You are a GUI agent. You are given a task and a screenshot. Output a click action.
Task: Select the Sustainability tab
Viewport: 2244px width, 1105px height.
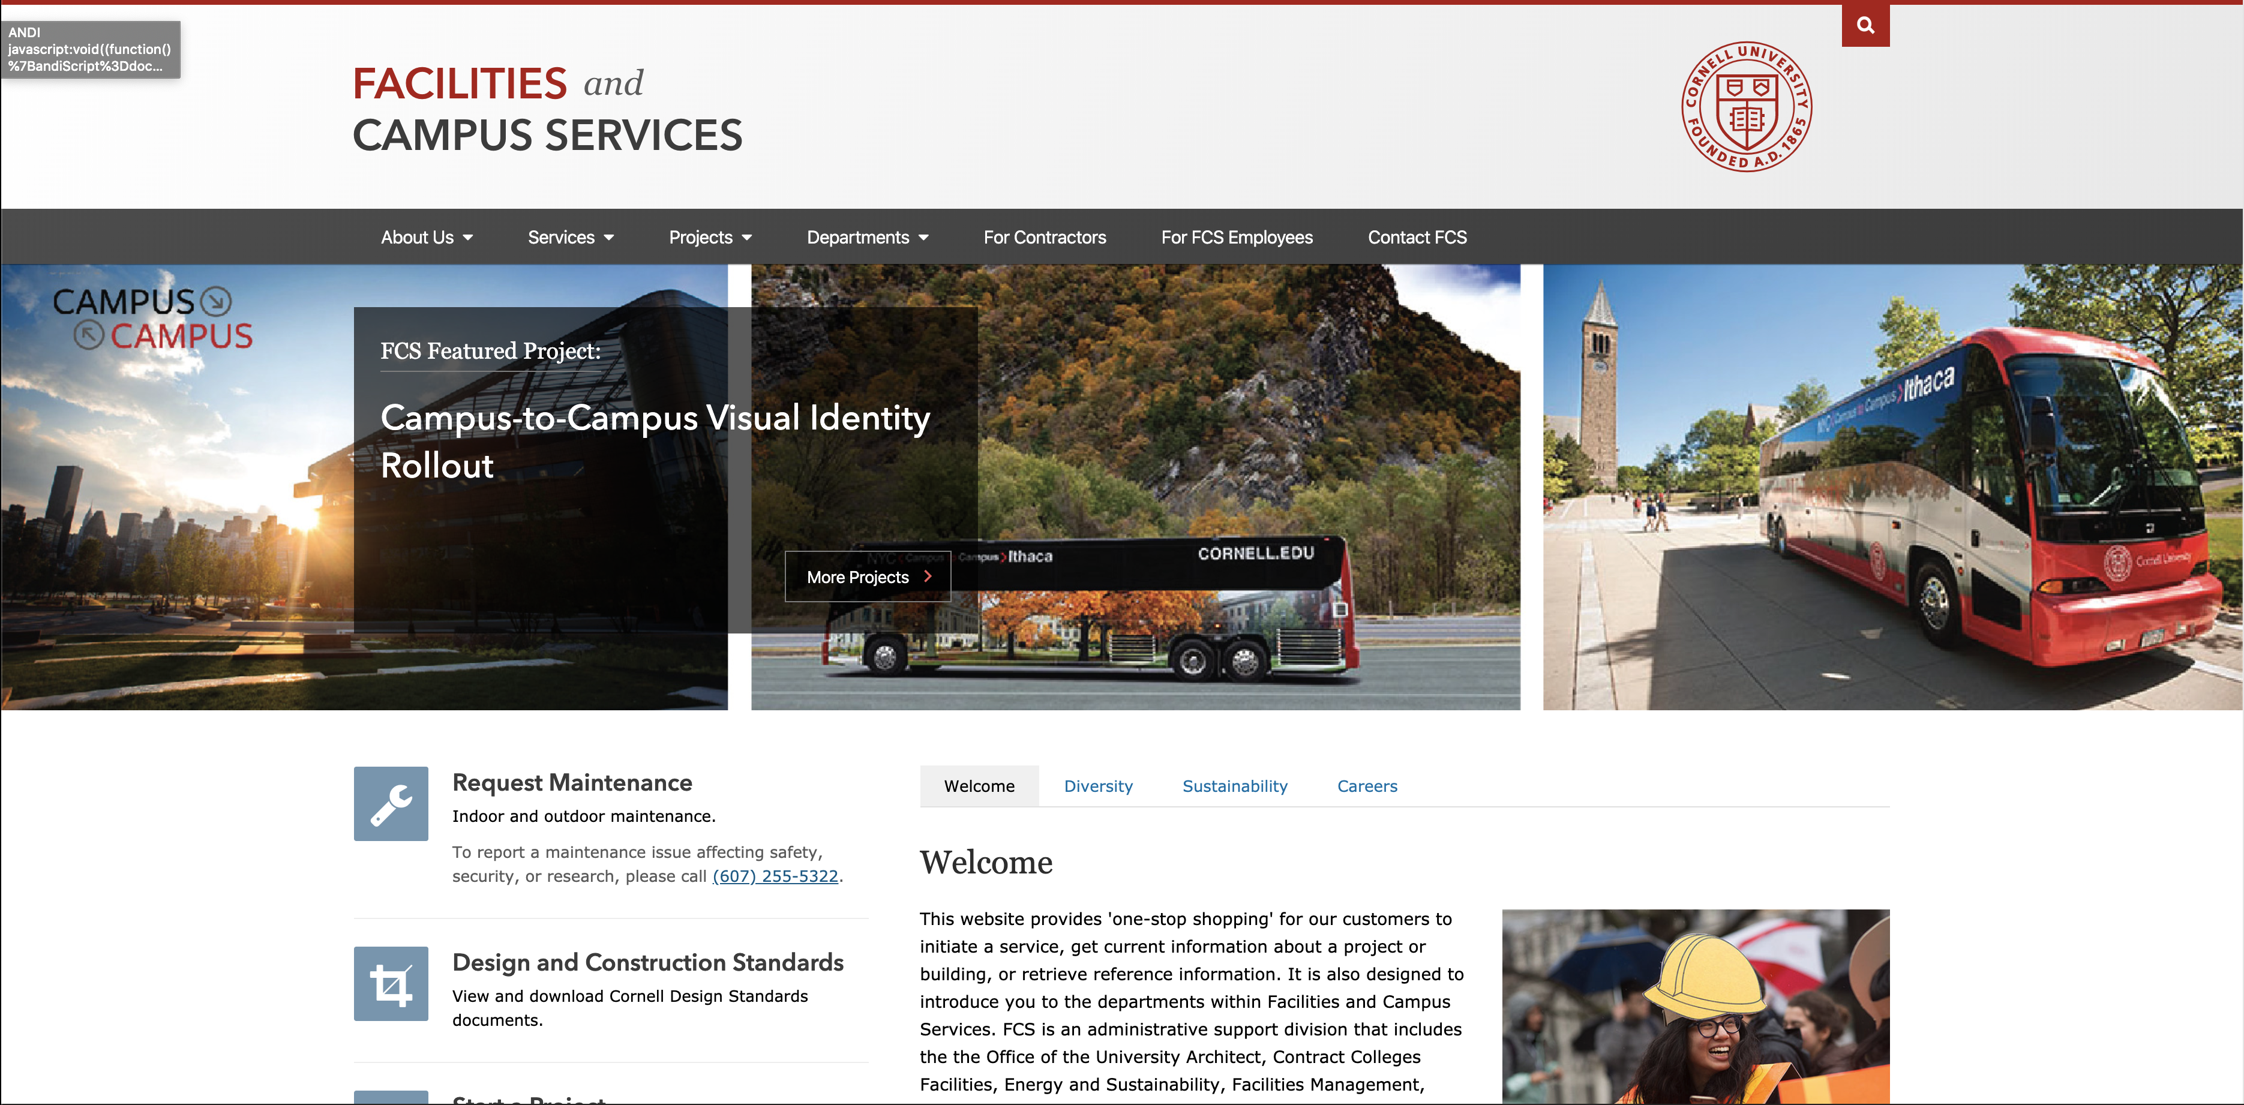1234,786
